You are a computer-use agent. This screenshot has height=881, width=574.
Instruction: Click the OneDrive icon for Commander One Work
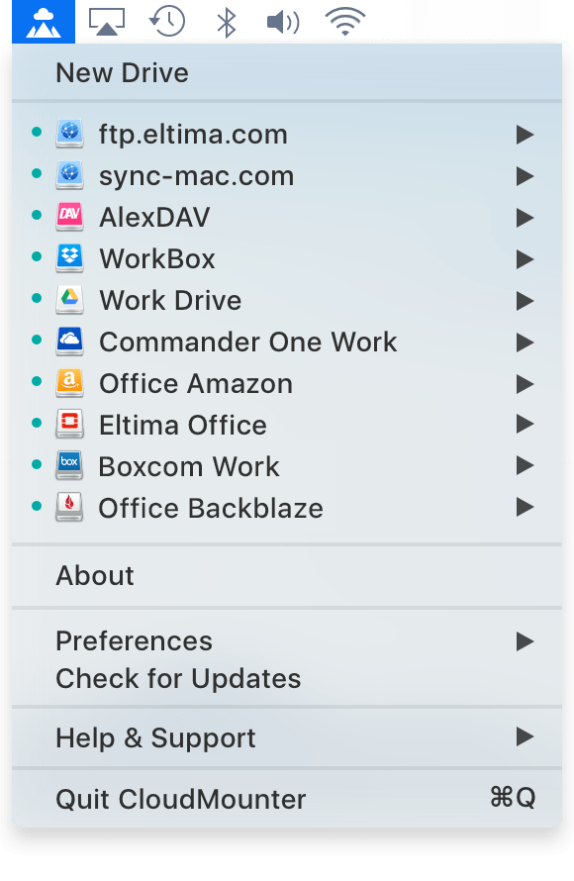(69, 342)
